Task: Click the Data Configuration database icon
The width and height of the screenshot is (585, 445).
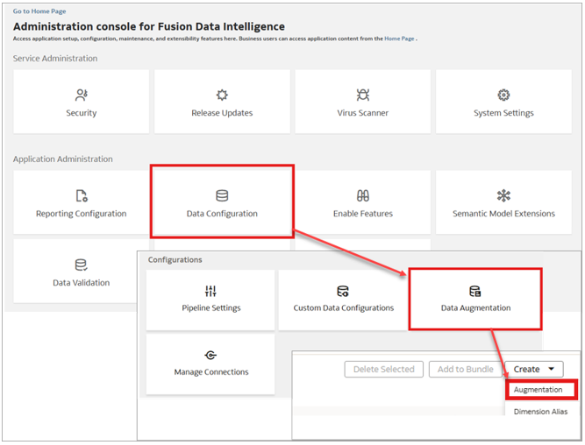Action: [222, 195]
